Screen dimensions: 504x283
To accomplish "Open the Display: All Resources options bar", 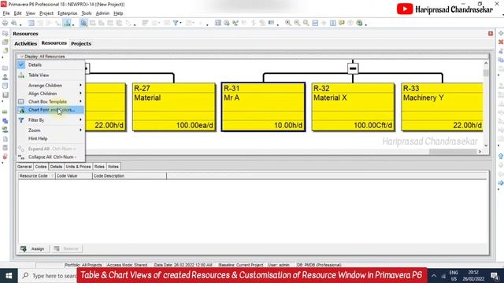I will pyautogui.click(x=43, y=57).
